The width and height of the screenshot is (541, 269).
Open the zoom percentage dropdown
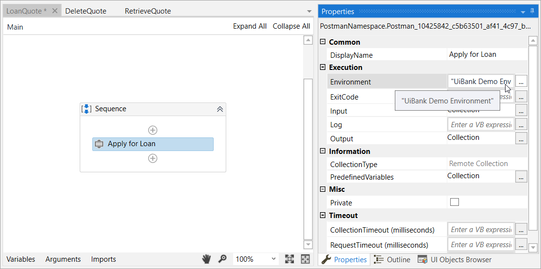click(x=273, y=259)
